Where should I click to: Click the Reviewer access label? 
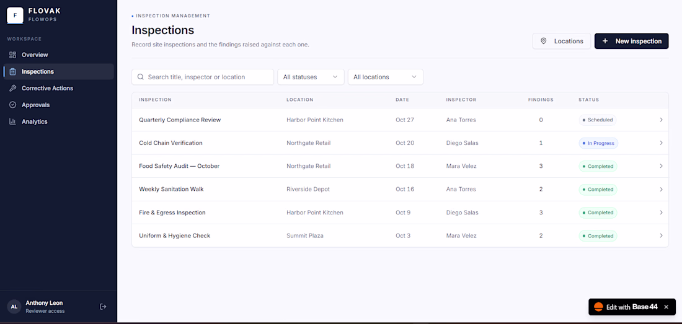[45, 311]
